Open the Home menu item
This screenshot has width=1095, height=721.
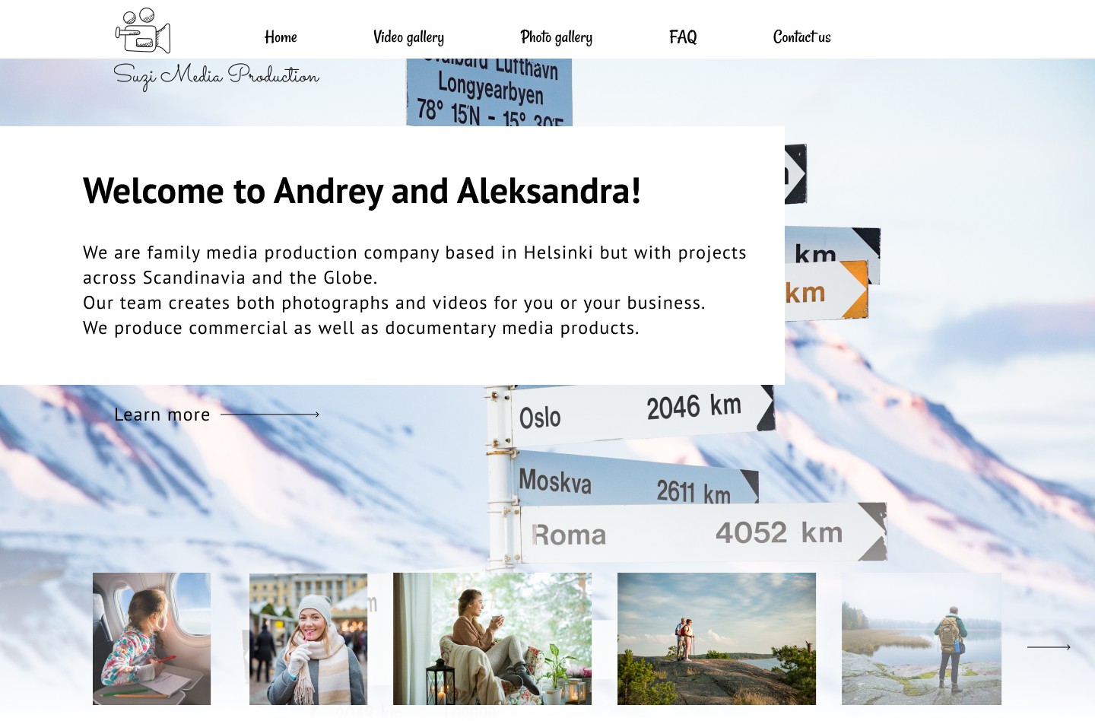(281, 37)
